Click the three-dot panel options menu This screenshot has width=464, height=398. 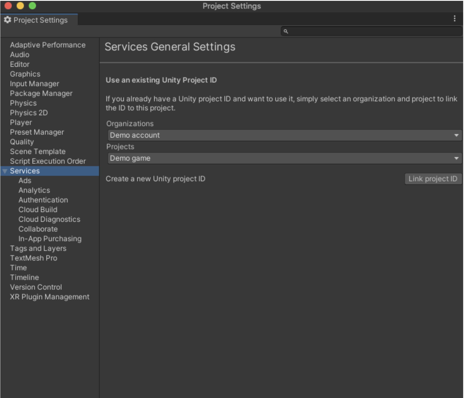[x=454, y=19]
